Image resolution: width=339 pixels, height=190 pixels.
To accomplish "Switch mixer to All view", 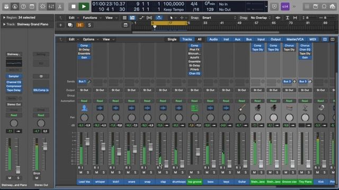I will (x=200, y=40).
